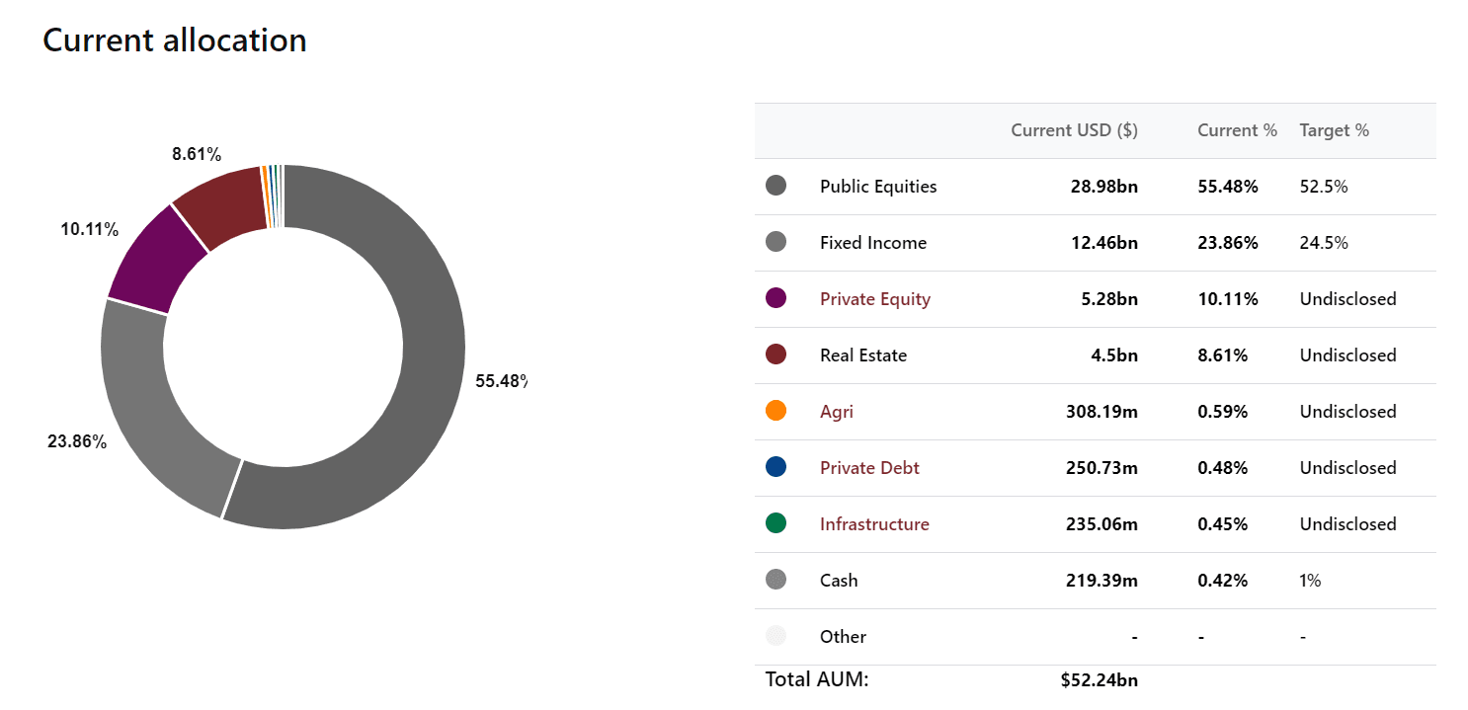Viewport: 1468px width, 710px height.
Task: Open the Private Equity link
Action: coord(875,299)
